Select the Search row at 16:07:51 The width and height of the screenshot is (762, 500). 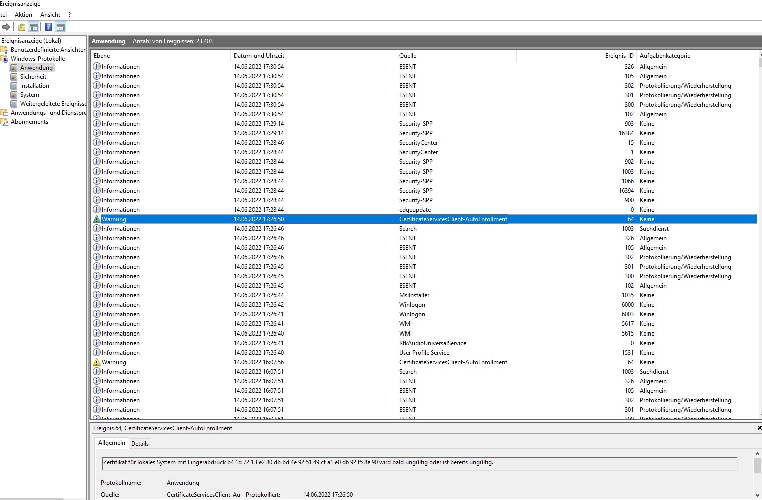425,372
